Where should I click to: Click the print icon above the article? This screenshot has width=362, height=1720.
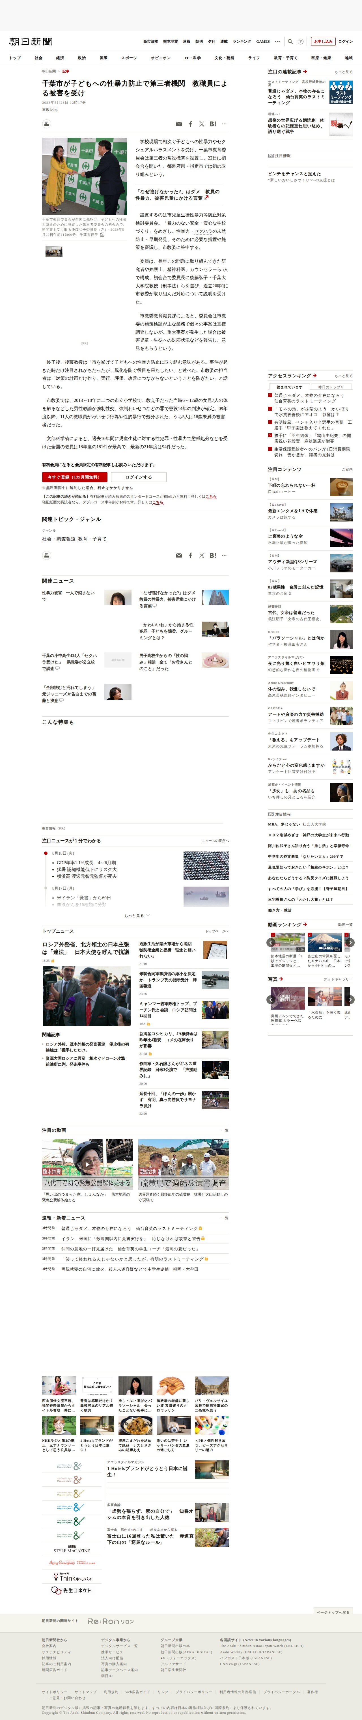(x=46, y=124)
